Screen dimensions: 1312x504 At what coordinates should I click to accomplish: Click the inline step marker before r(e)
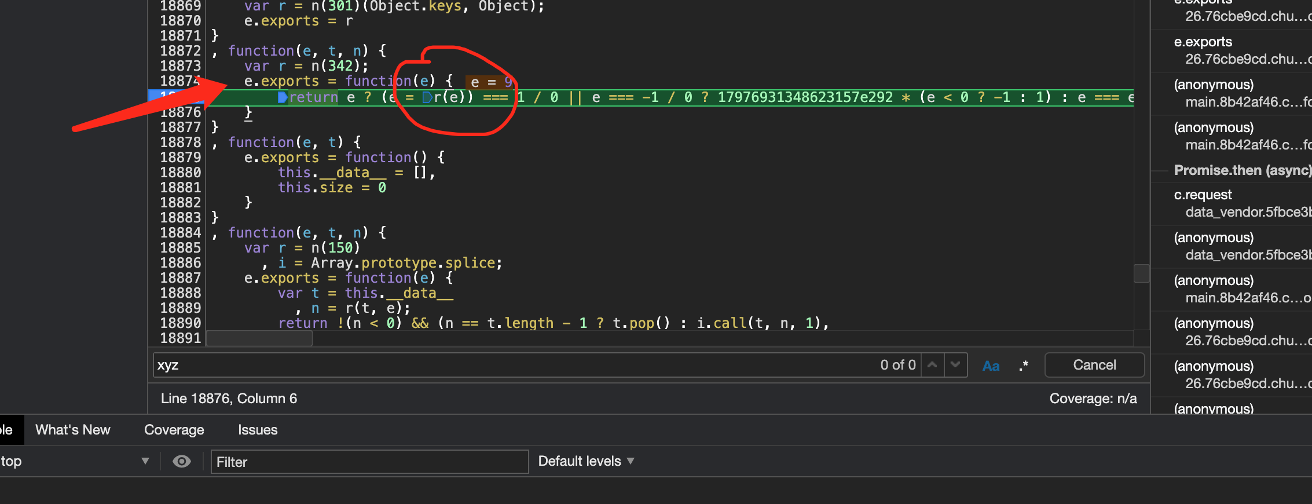427,97
